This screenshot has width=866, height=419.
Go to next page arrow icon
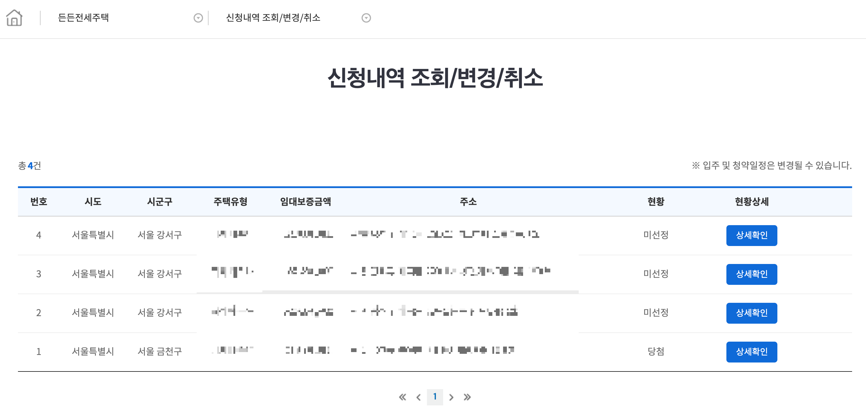[451, 397]
